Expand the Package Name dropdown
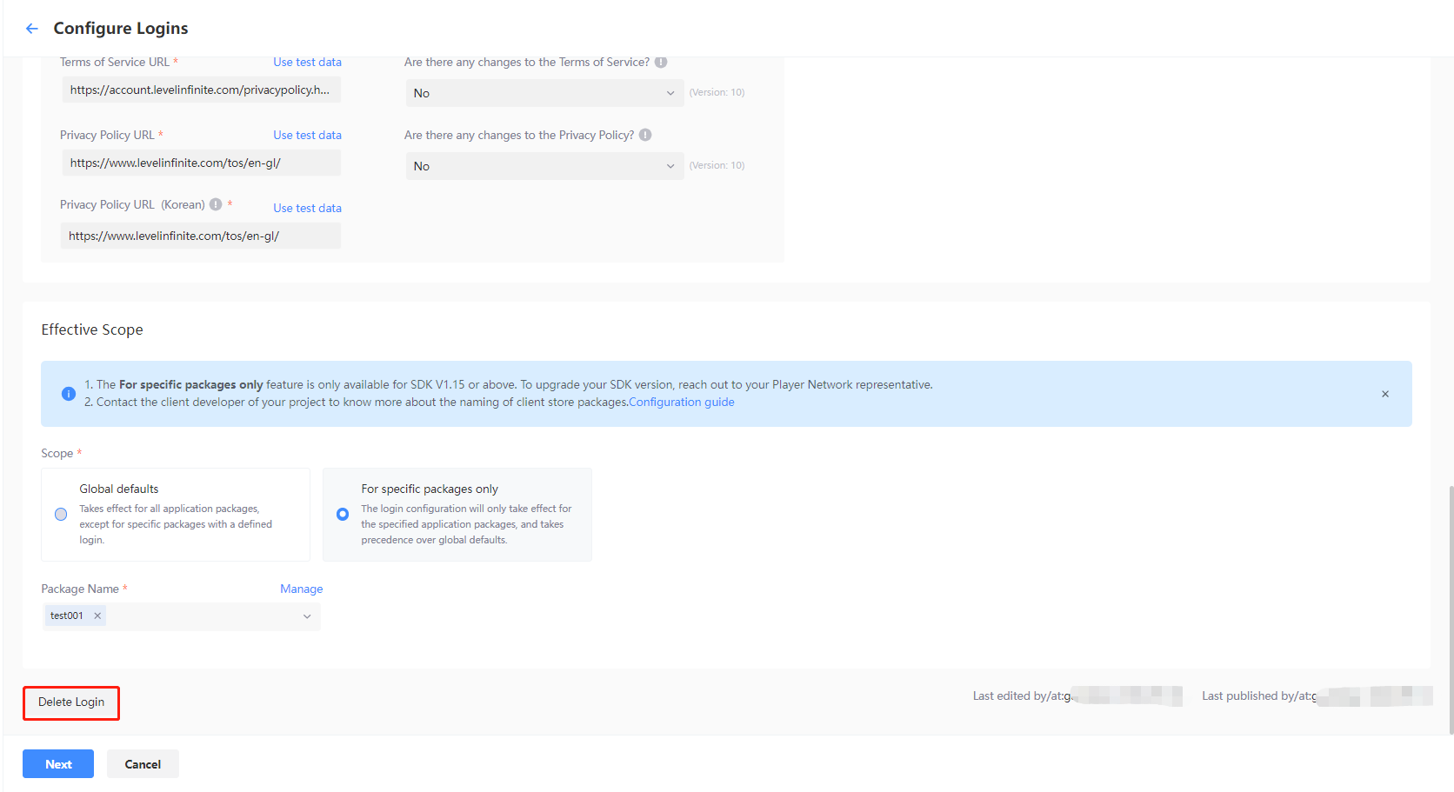This screenshot has height=792, width=1454. (x=306, y=616)
